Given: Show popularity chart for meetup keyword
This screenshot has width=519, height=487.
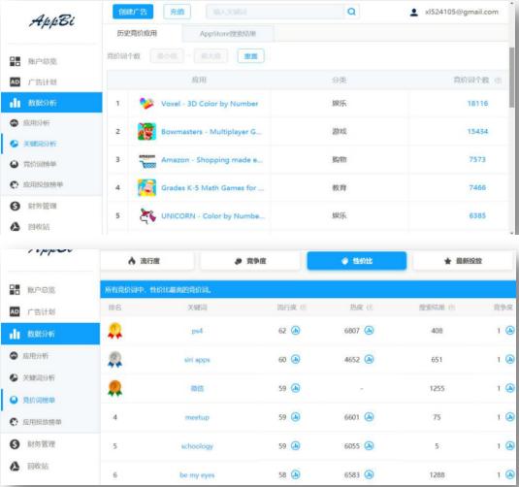Looking at the screenshot, I should click(x=296, y=417).
